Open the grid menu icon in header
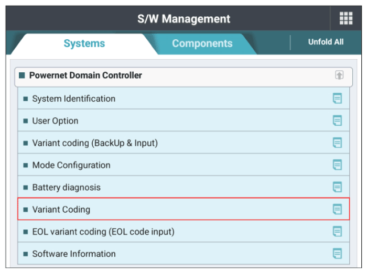 tap(346, 18)
